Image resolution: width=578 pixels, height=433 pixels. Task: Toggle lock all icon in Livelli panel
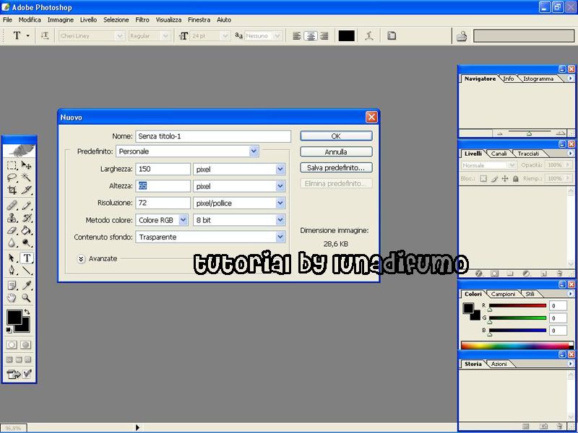[x=516, y=178]
